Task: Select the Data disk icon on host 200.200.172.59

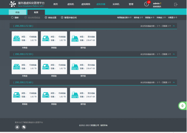Action: coord(46,67)
